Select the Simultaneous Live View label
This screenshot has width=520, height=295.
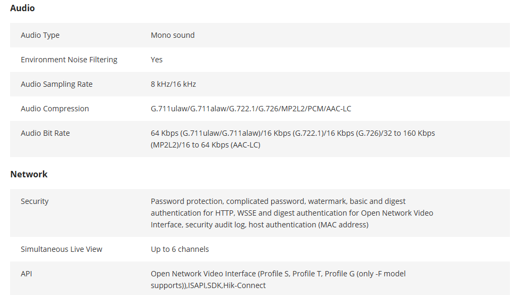click(x=61, y=249)
